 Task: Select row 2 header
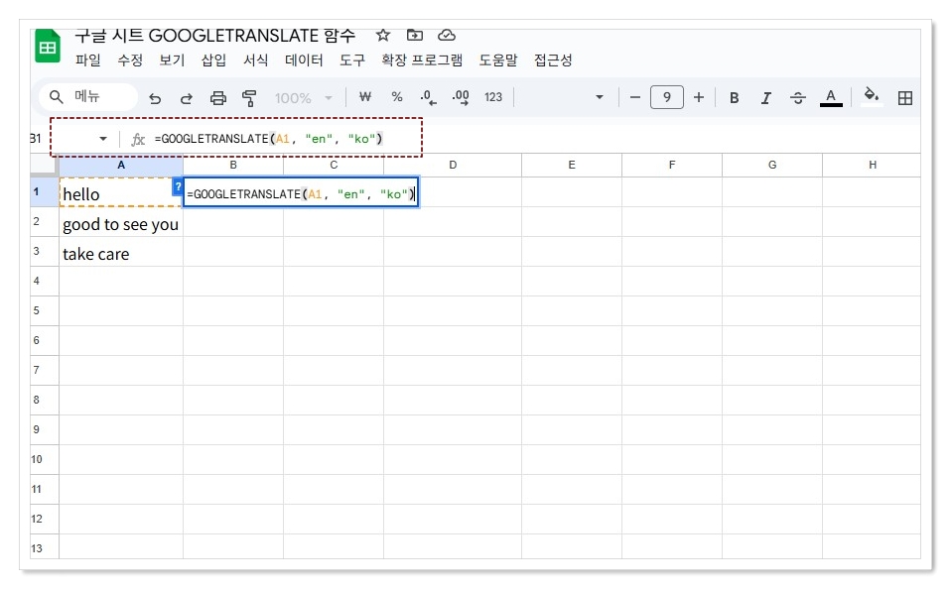[45, 222]
